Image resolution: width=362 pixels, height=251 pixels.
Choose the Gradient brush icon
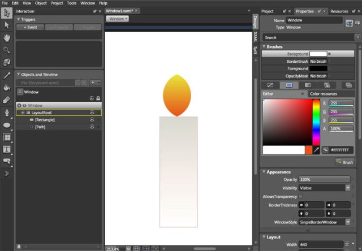coord(308,85)
